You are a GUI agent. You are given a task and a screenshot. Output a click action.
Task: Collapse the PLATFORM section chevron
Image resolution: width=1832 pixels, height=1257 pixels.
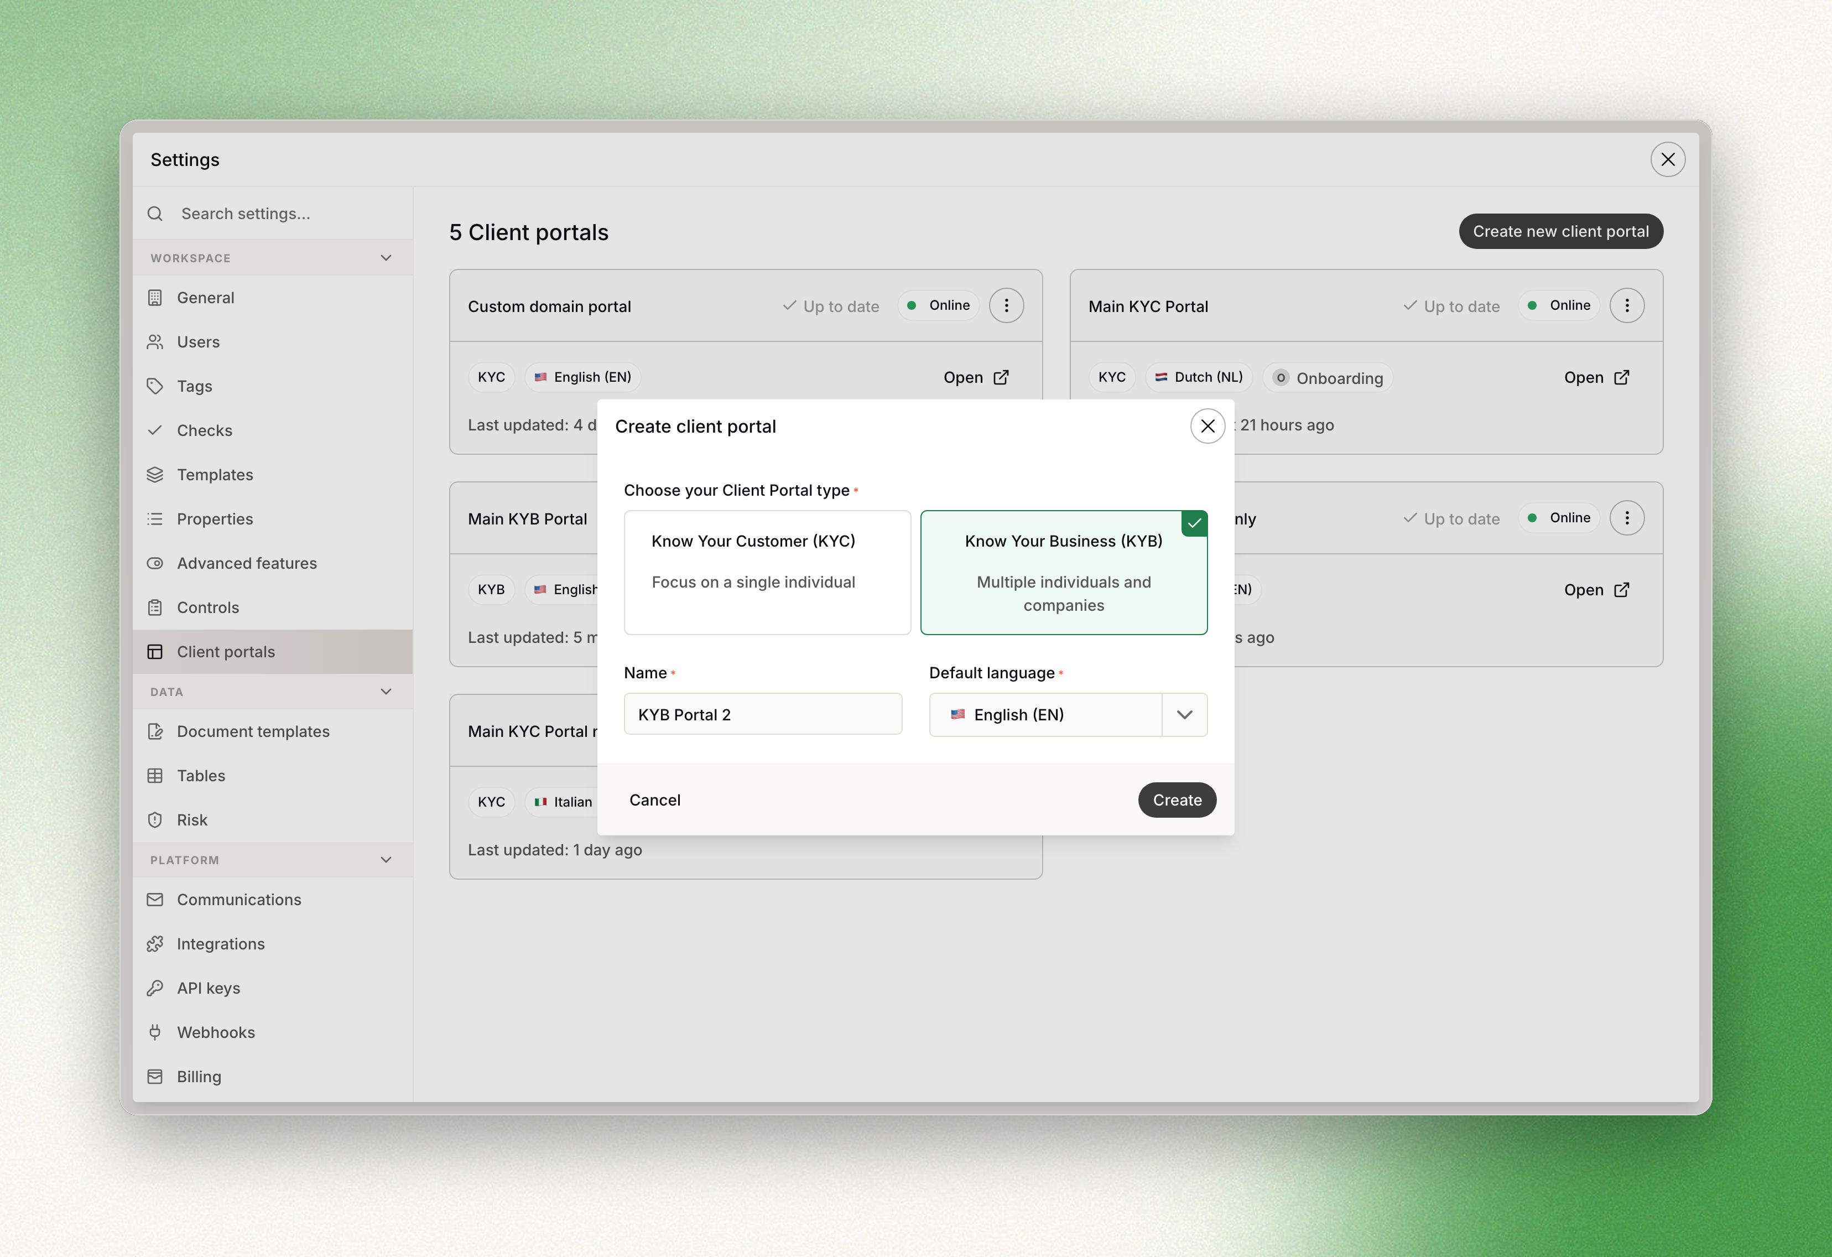(x=386, y=860)
